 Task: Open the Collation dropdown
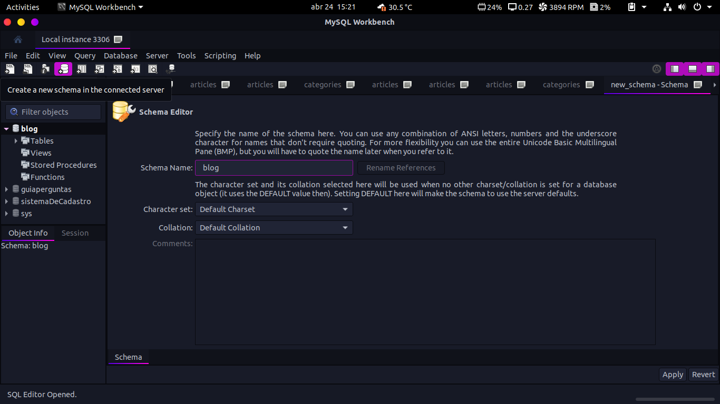274,228
